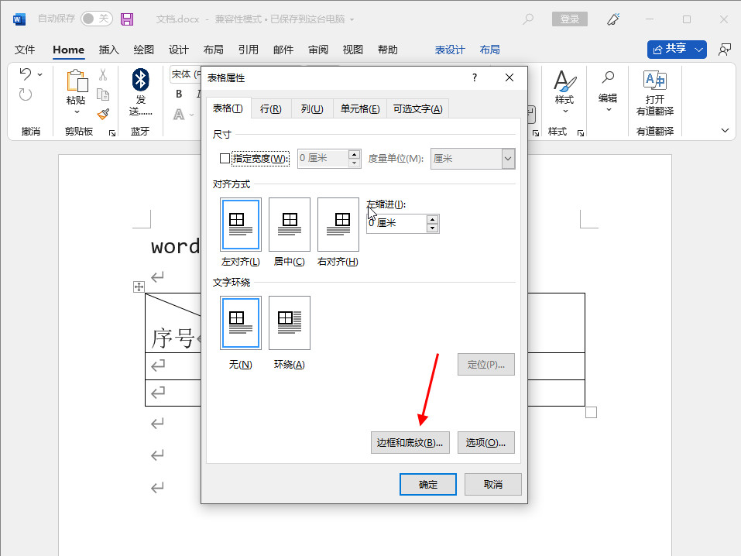This screenshot has width=741, height=556.
Task: Open the 视图 ribbon tab
Action: coord(352,50)
